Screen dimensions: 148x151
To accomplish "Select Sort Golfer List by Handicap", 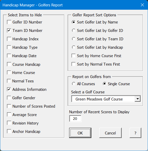I will click(x=73, y=47).
